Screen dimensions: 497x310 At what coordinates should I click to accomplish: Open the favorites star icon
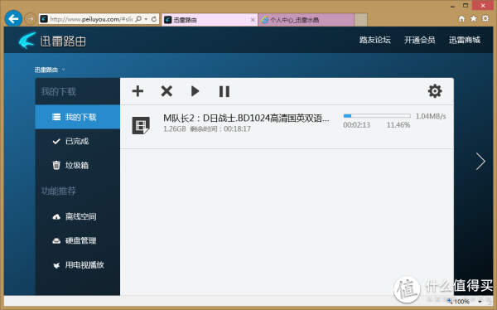(x=474, y=19)
